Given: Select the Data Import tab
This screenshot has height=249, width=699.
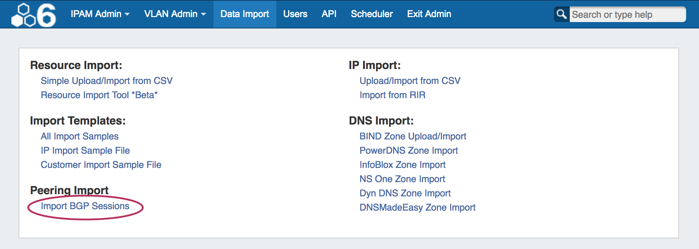Looking at the screenshot, I should pos(245,14).
